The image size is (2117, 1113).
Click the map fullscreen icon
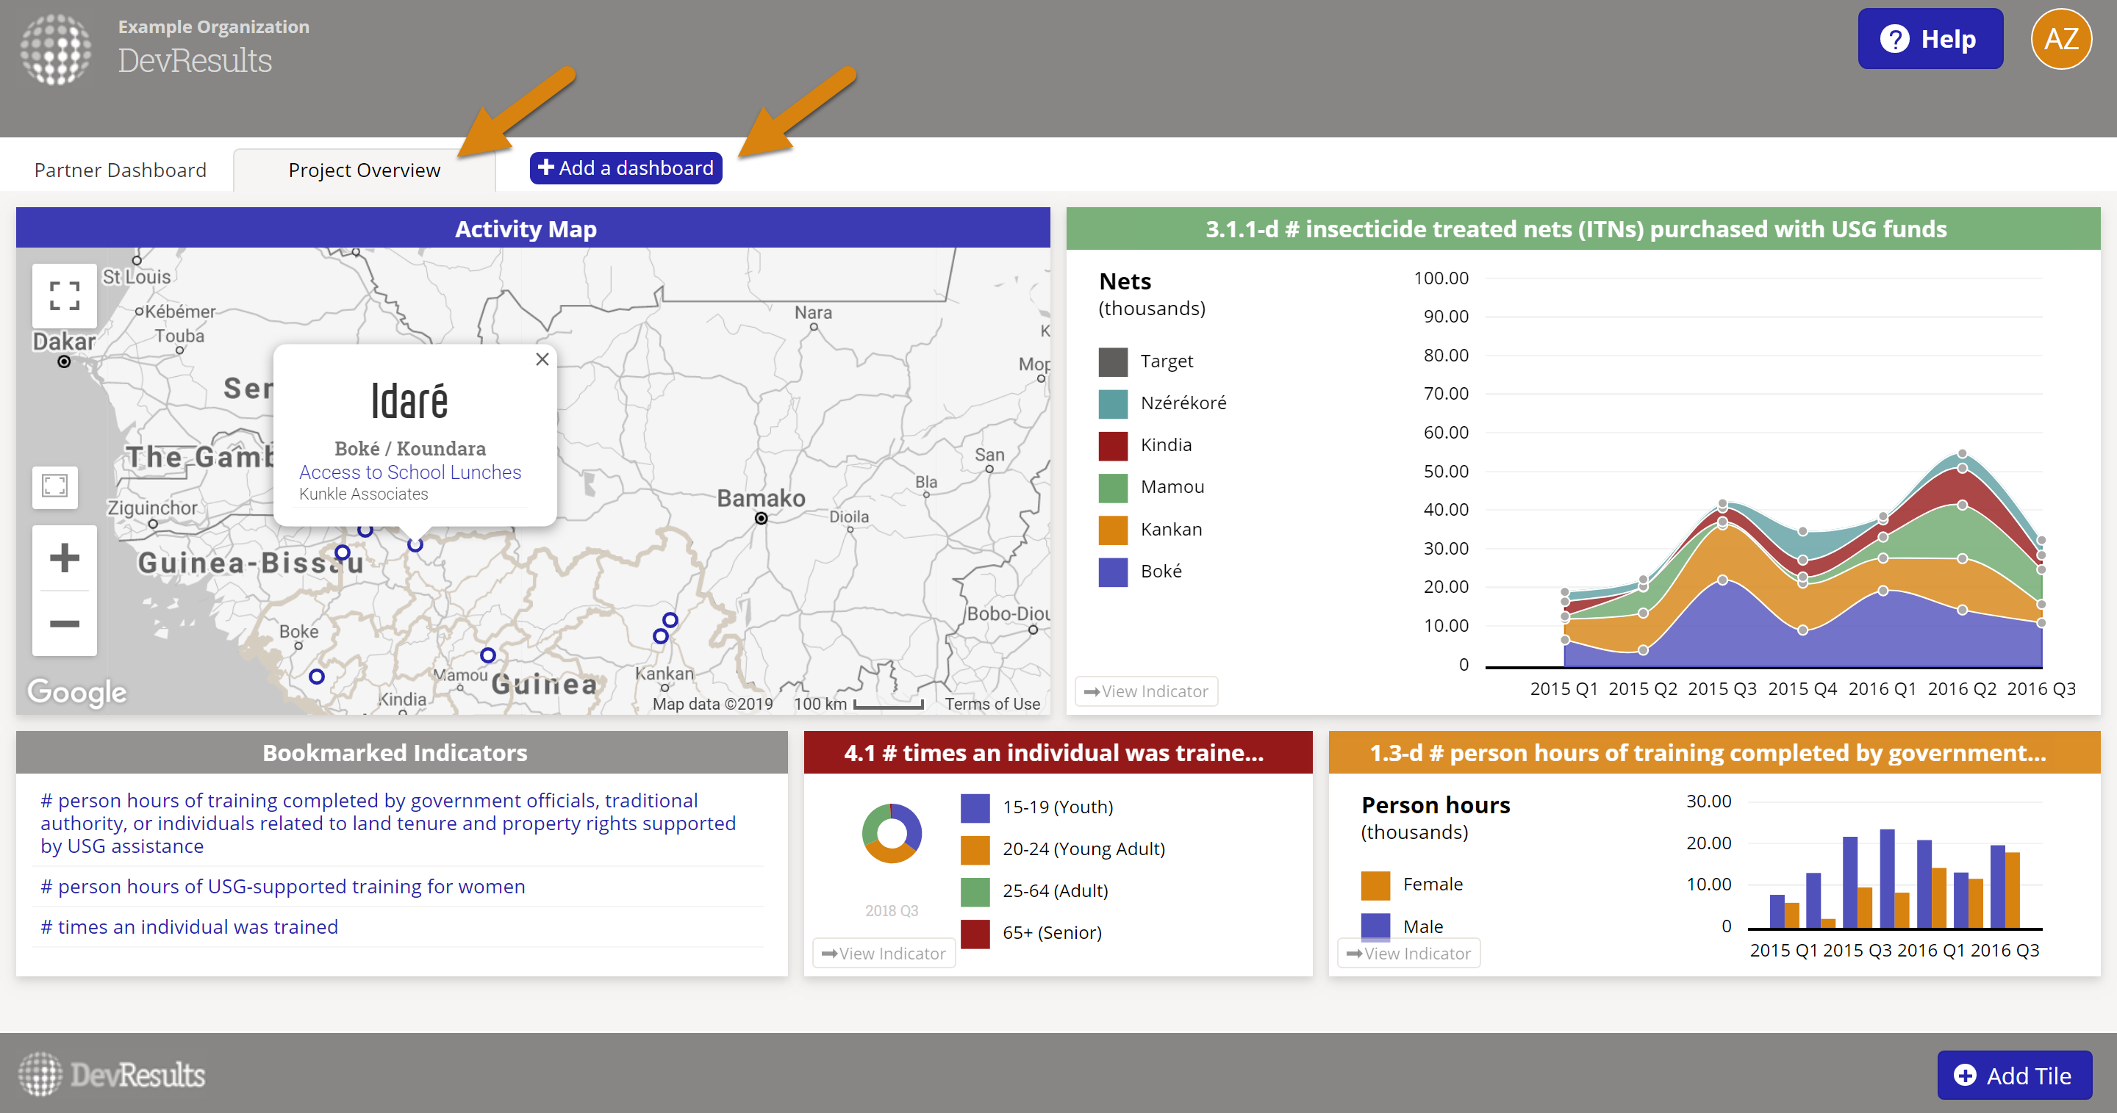coord(64,296)
